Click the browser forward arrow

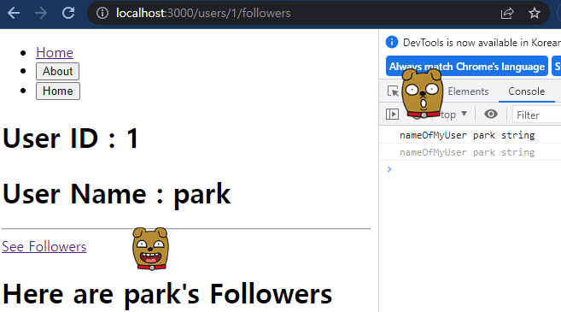[x=41, y=14]
